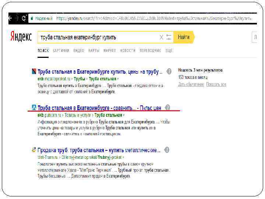This screenshot has height=199, width=265.
Task: Switch to the Переводчик tab
Action: tap(150, 50)
